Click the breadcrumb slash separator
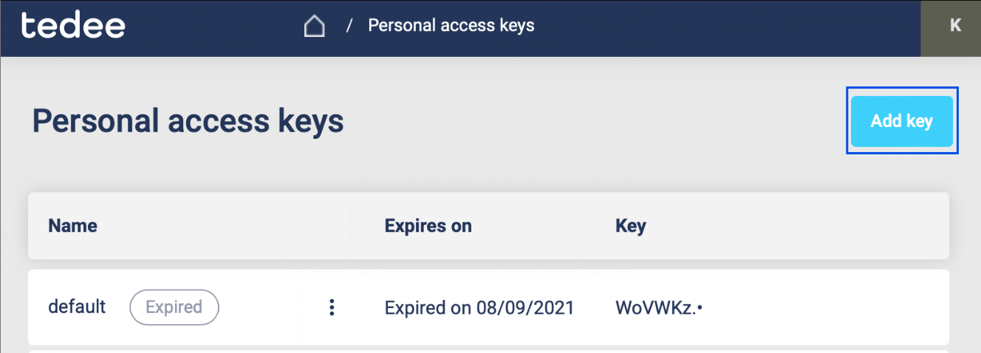Image resolution: width=981 pixels, height=353 pixels. [349, 27]
